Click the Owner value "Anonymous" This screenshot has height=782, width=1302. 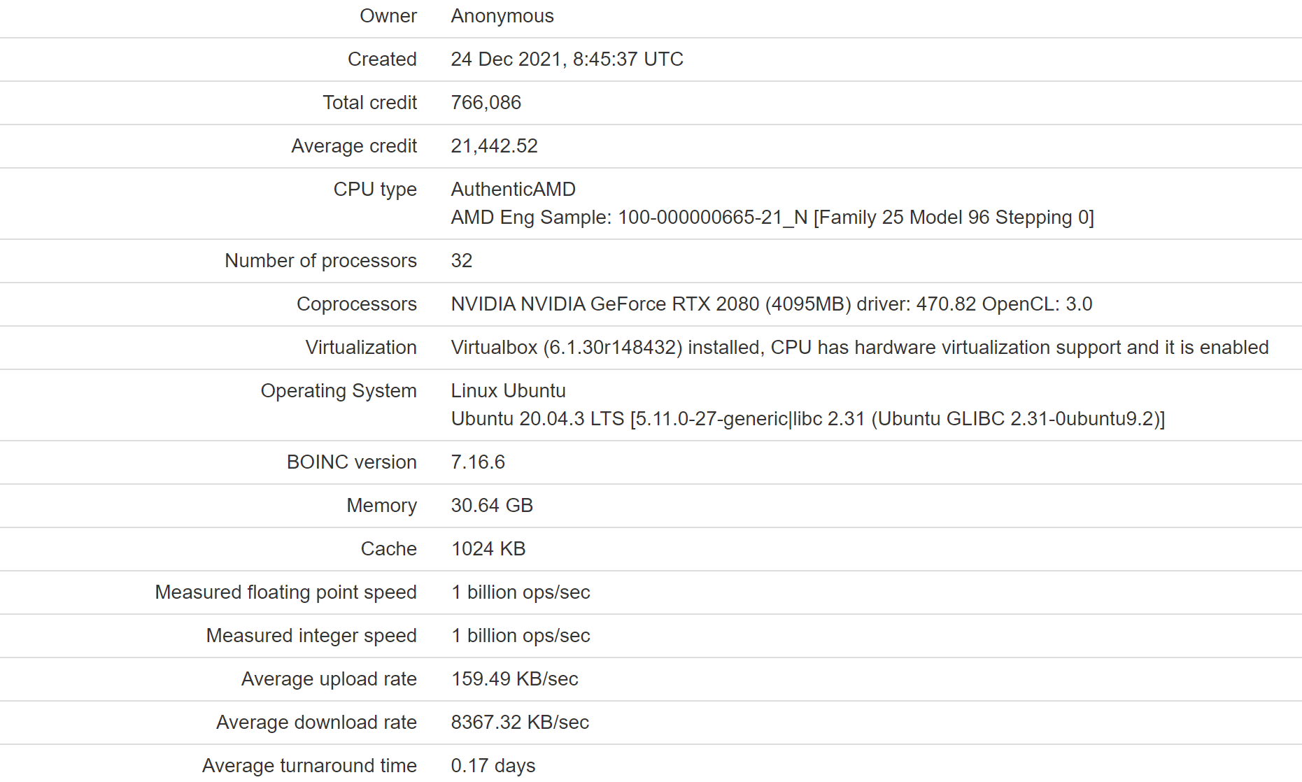502,16
